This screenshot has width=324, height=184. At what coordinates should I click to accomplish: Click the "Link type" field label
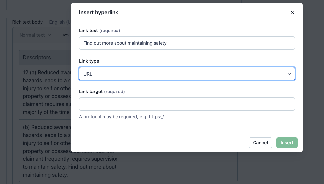coord(89,61)
